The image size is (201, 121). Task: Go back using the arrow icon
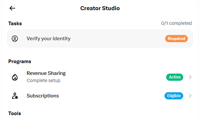(x=12, y=8)
